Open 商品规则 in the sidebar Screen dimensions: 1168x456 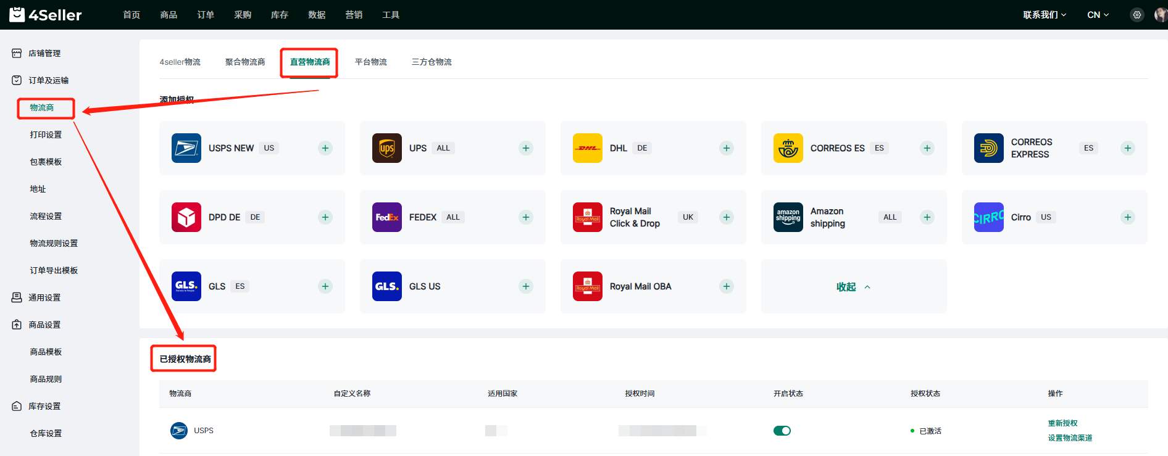coord(46,379)
